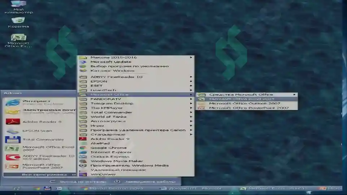Expand the EPSON submenu arrow
The height and width of the screenshot is (195, 347).
pyautogui.click(x=191, y=81)
